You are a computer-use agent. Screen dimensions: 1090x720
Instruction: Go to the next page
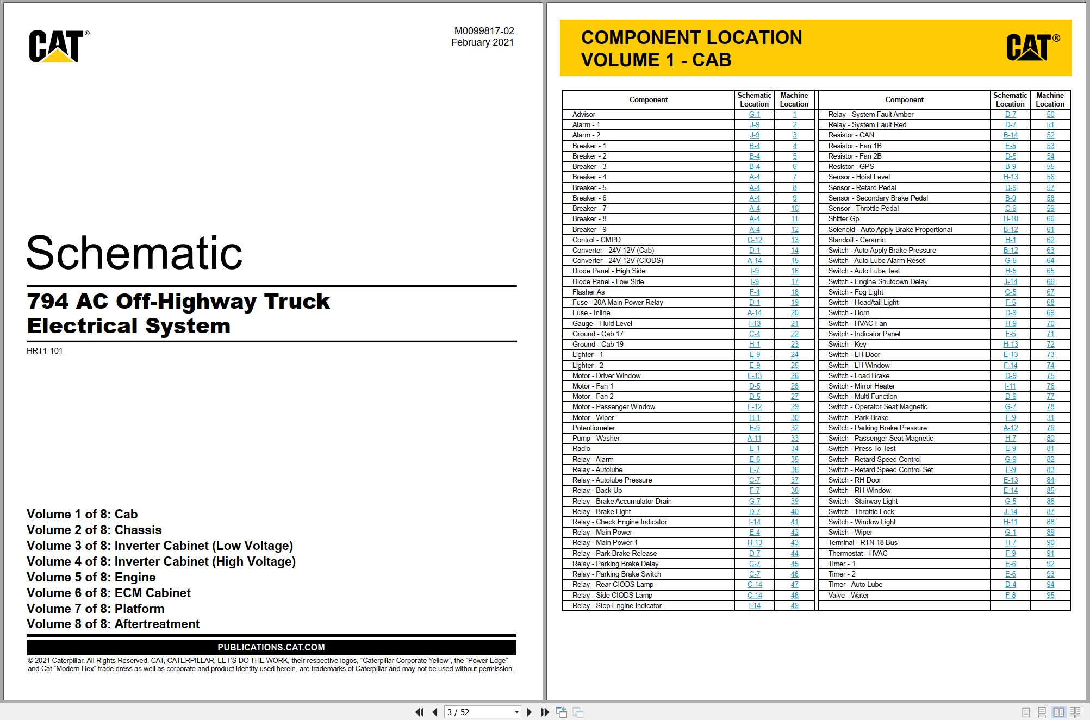tap(529, 712)
